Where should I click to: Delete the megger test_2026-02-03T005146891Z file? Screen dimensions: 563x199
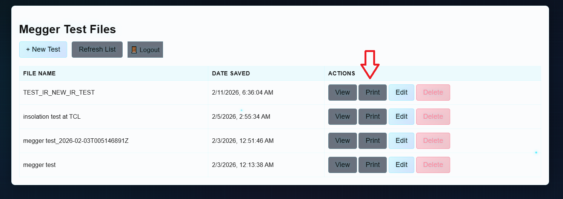tap(433, 141)
